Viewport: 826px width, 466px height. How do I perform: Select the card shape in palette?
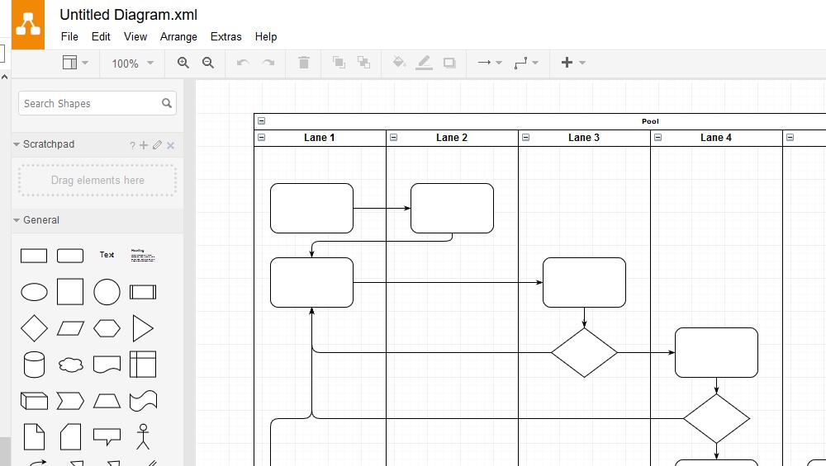(x=70, y=437)
